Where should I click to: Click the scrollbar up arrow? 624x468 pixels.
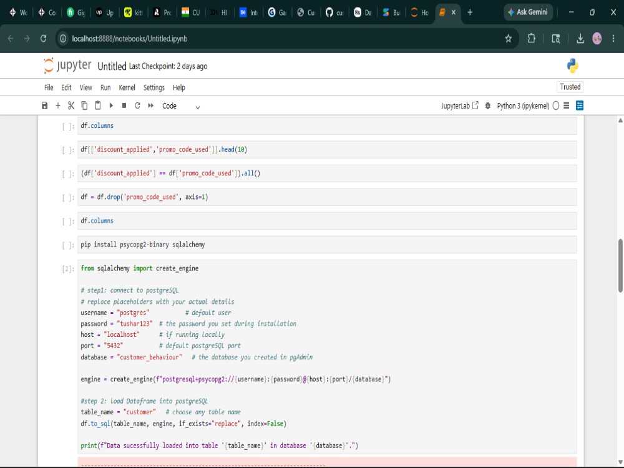620,120
